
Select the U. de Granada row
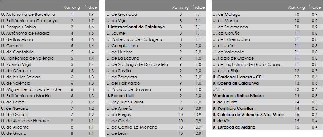coord(156,14)
